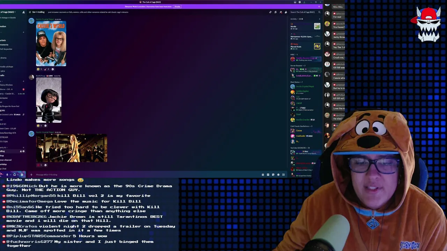Image resolution: width=447 pixels, height=251 pixels.
Task: Open the server invite icon beside the server name
Action: click(x=23, y=12)
